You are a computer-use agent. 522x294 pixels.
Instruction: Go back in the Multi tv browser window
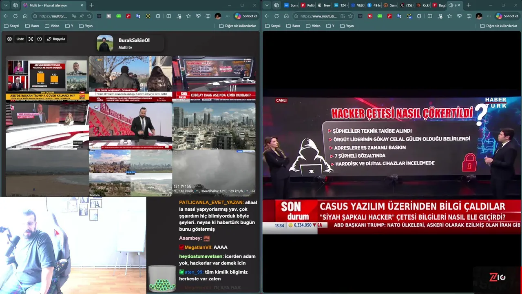[x=6, y=16]
